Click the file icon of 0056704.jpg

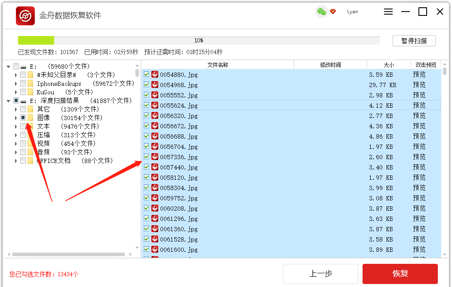(155, 147)
